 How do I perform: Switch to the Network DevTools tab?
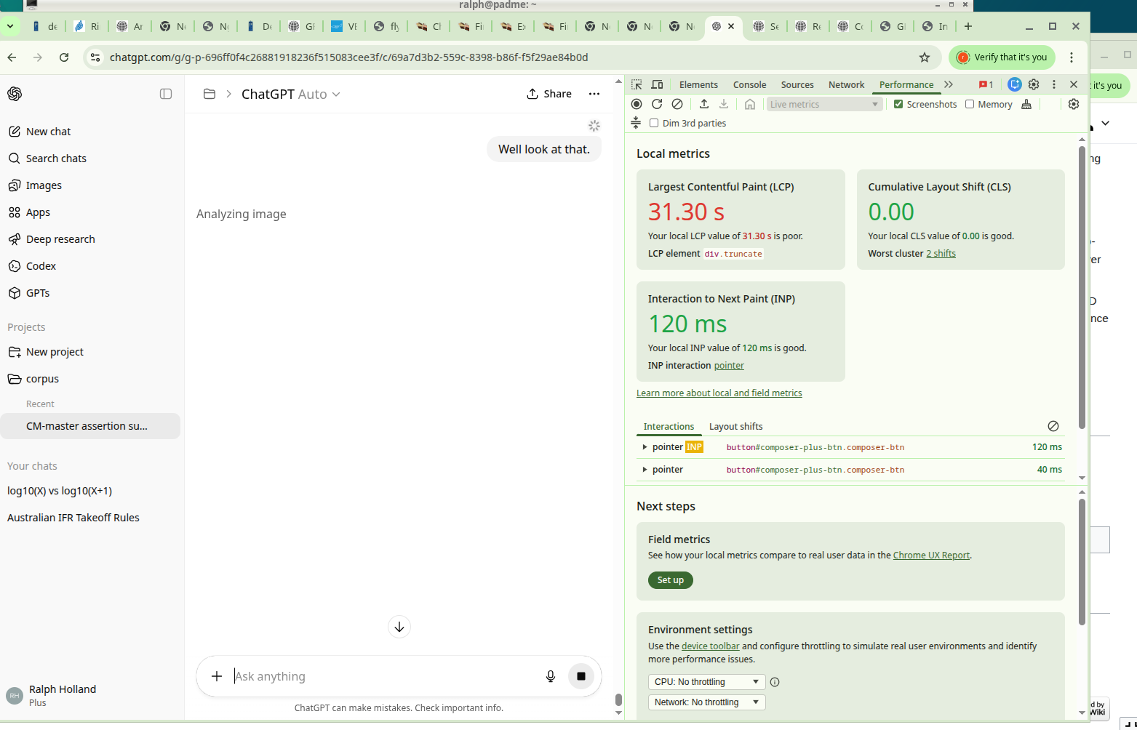pos(846,84)
